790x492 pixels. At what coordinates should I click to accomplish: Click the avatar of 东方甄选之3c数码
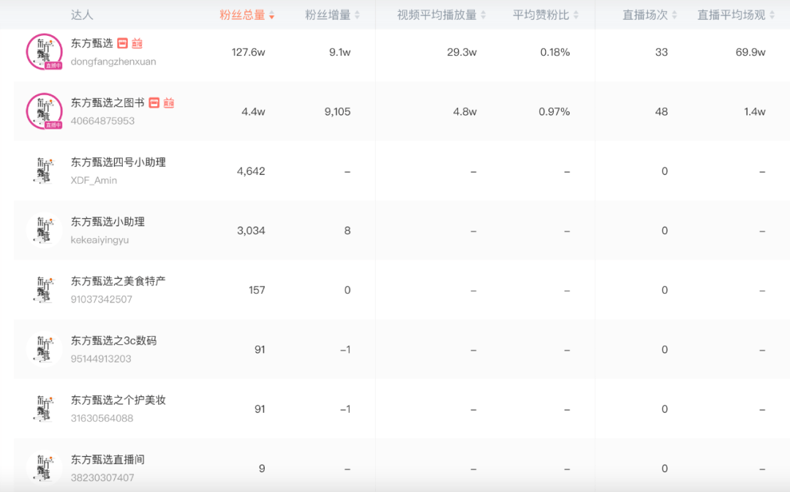pos(42,348)
